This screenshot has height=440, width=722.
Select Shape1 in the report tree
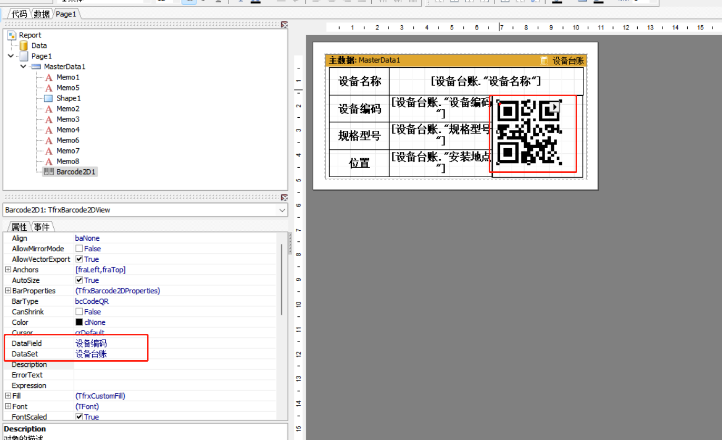(68, 98)
